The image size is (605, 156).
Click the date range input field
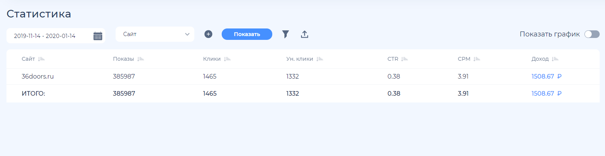click(49, 36)
